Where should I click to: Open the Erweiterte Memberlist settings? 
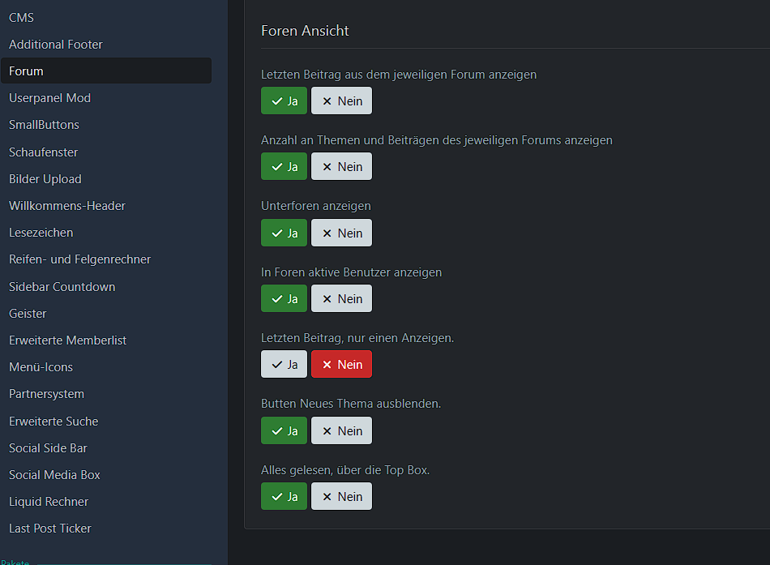pos(67,340)
